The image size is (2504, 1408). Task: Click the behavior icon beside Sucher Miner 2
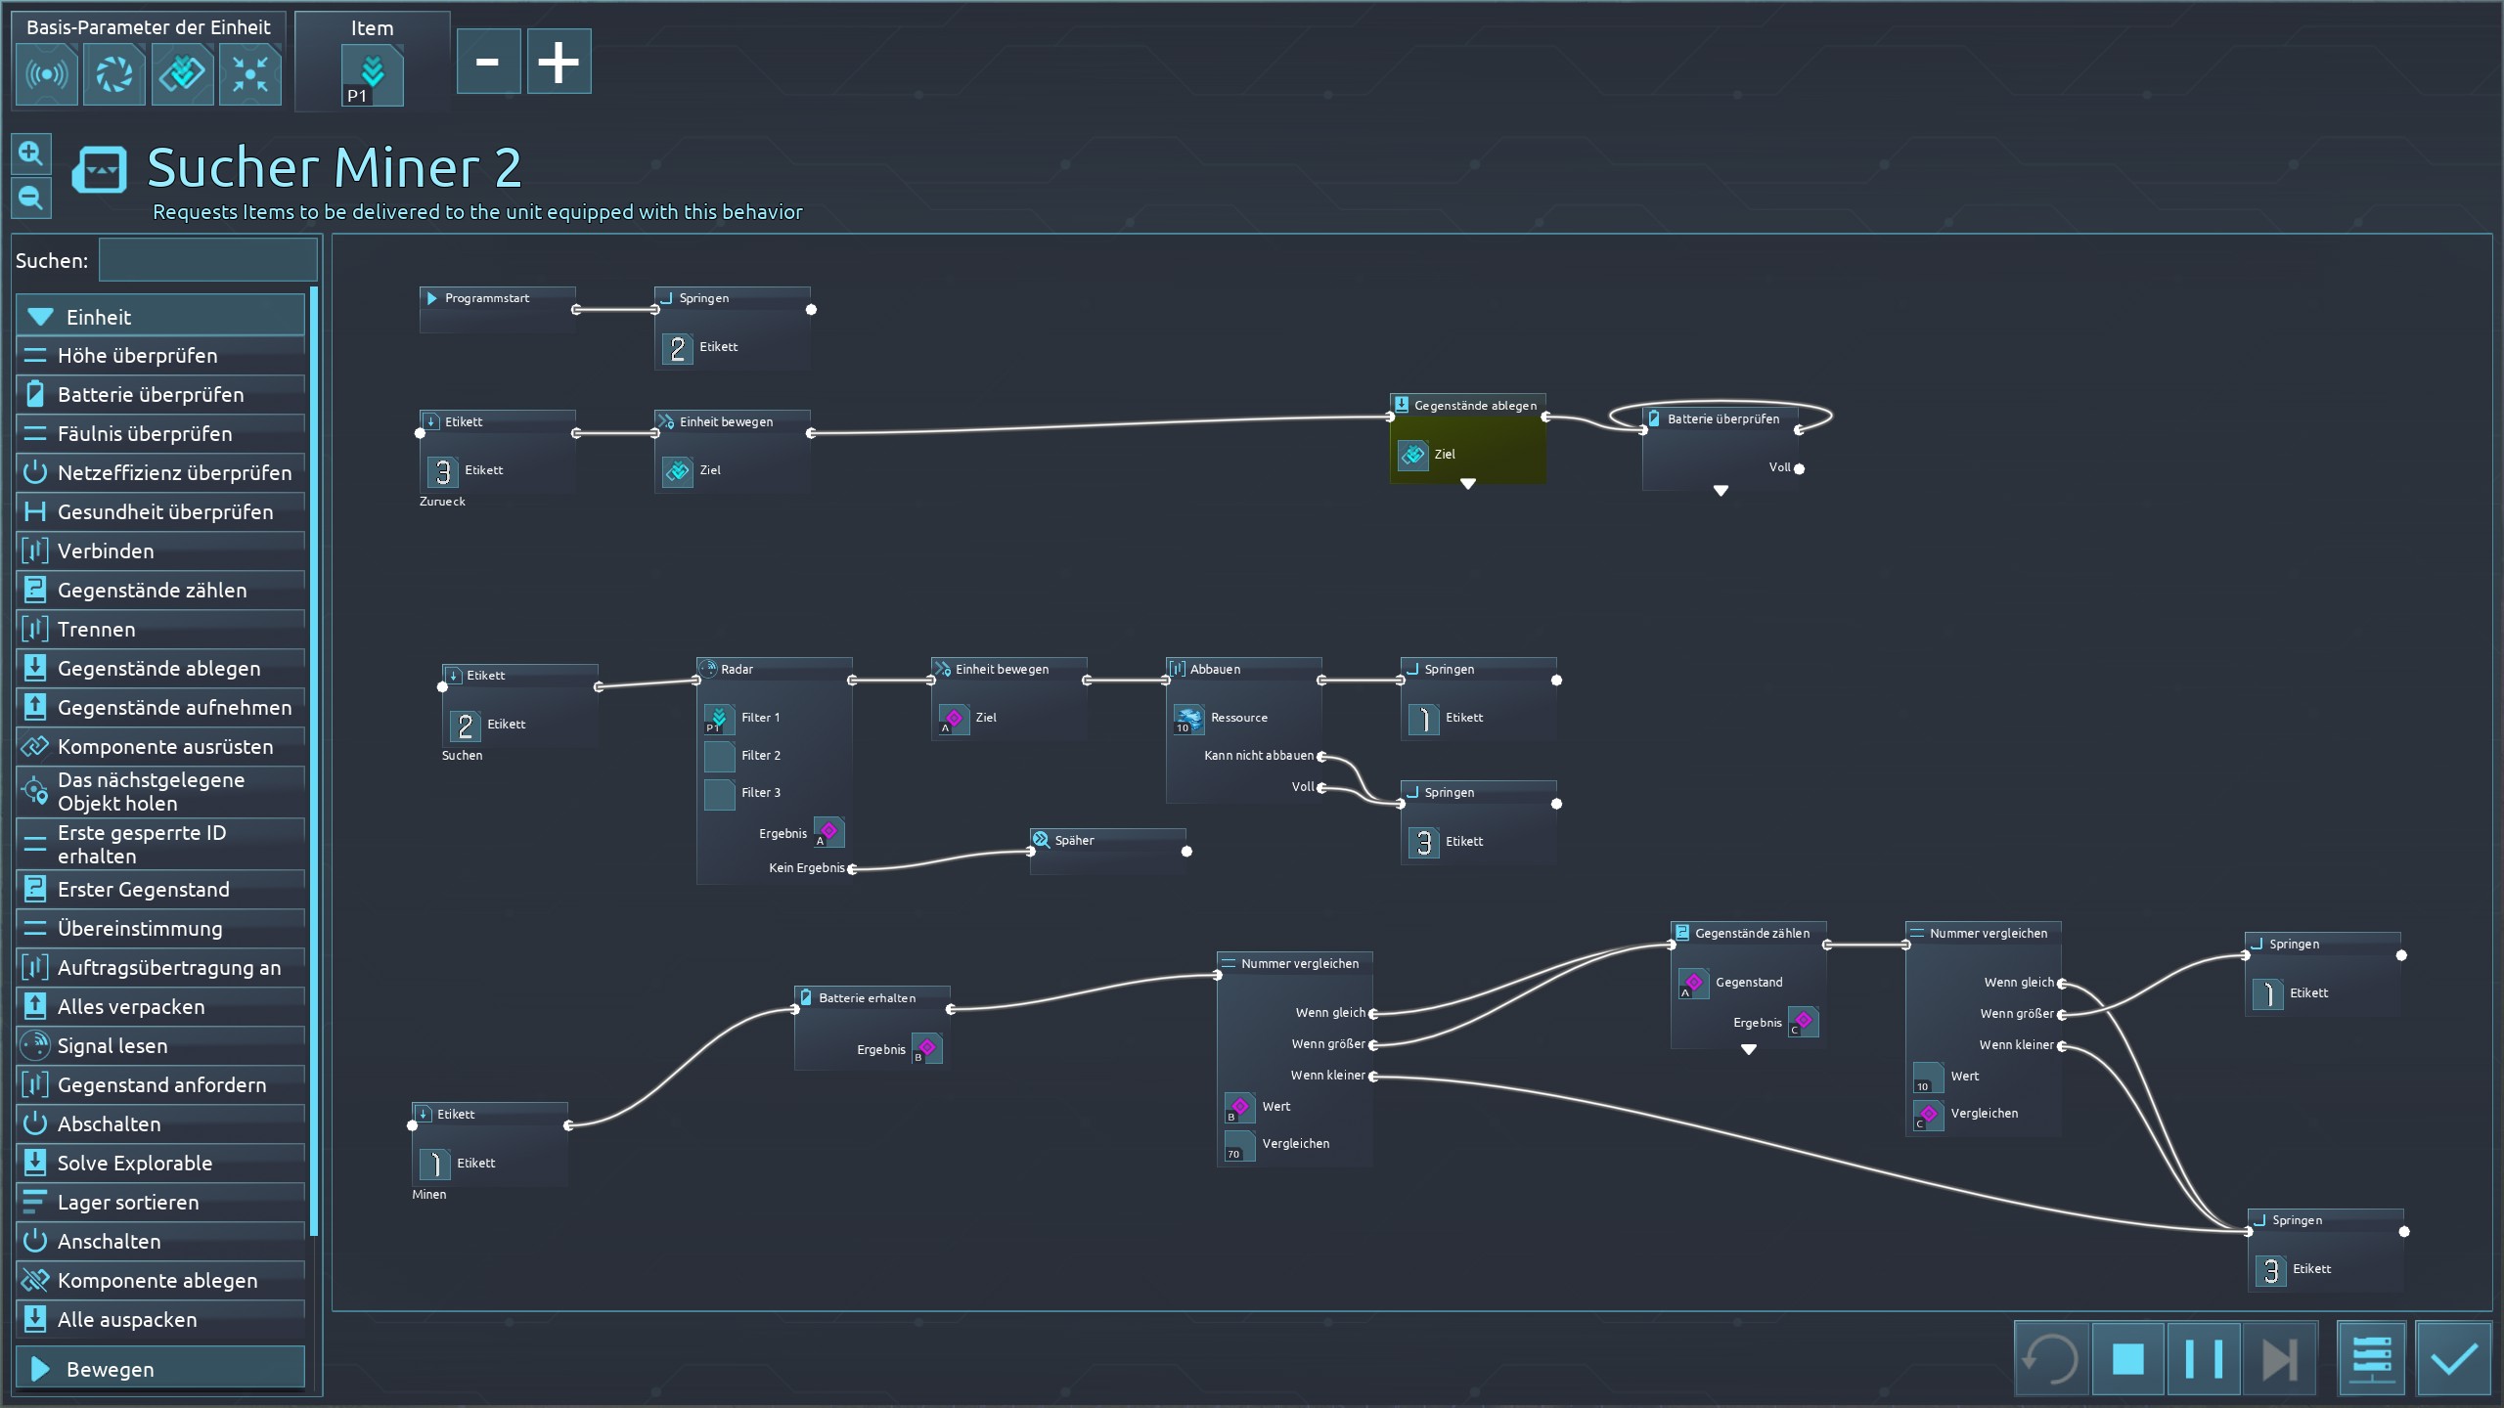[99, 170]
